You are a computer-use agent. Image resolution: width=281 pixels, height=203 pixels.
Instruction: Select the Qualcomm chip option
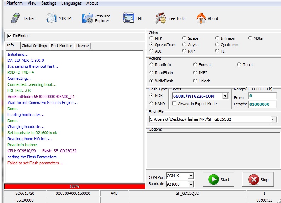(x=217, y=44)
